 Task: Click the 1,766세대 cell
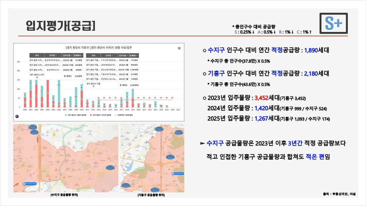pyautogui.click(x=134, y=70)
